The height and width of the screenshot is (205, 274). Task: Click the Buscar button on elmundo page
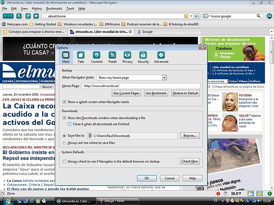pos(47,87)
